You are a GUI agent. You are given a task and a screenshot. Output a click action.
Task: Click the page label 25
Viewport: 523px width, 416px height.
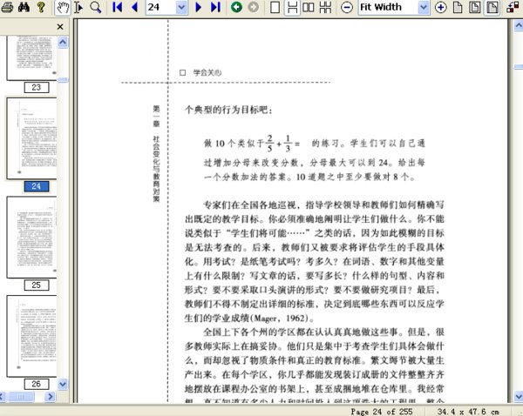coord(37,285)
